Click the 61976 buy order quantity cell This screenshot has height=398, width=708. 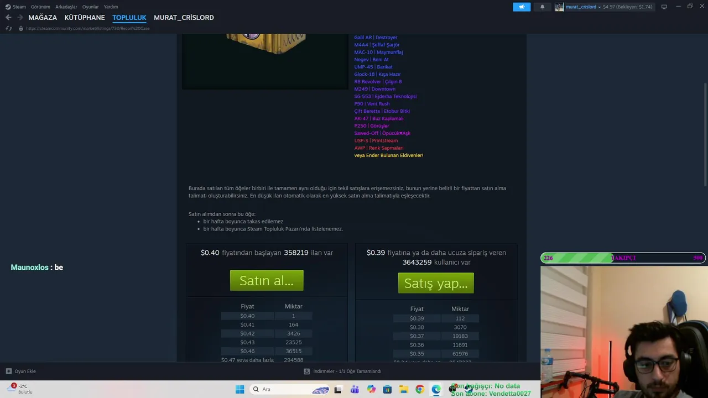point(460,354)
